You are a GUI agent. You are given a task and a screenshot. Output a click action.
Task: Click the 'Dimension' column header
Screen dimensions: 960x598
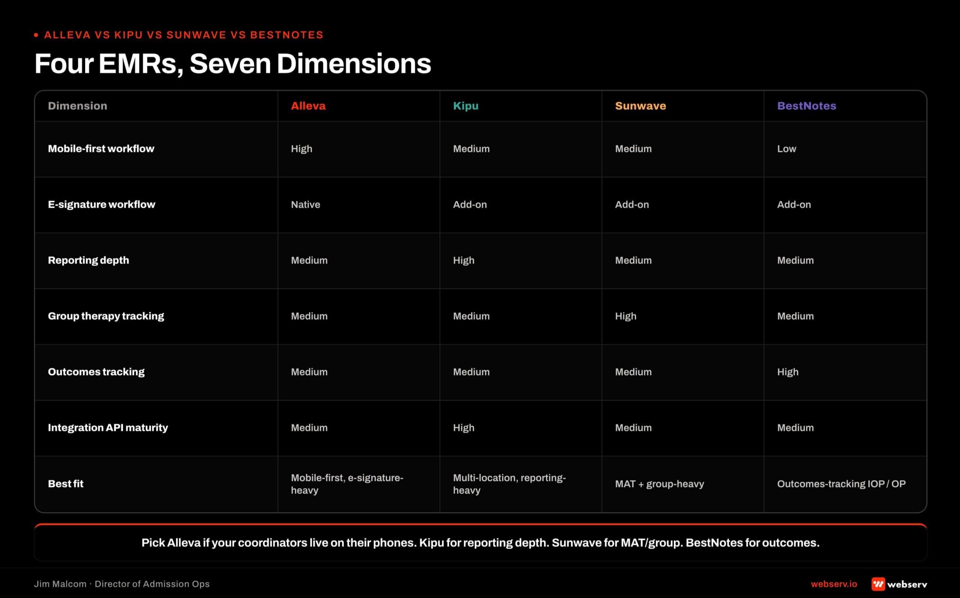(x=78, y=106)
